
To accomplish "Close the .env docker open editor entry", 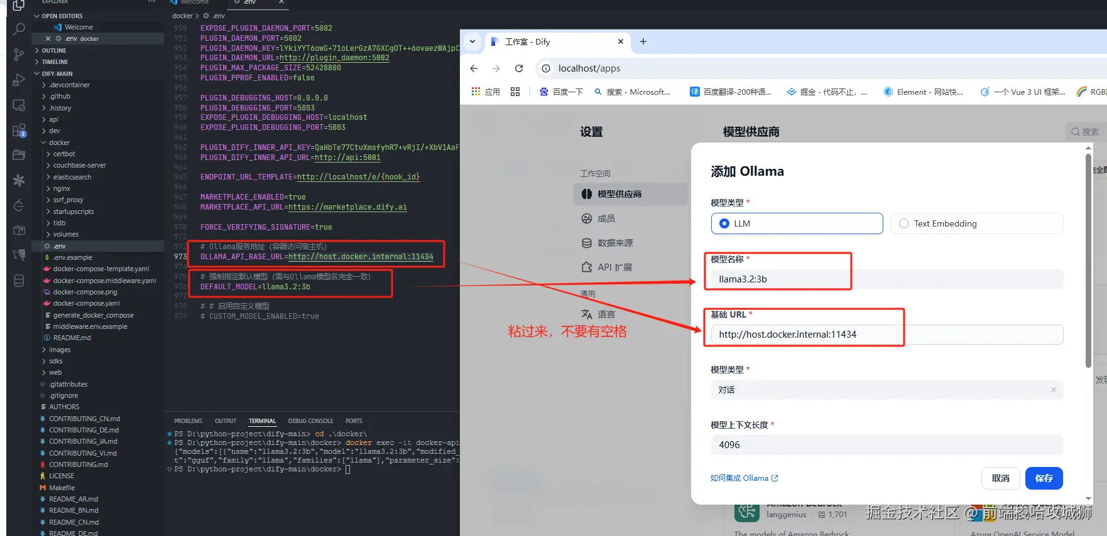I will (x=48, y=38).
